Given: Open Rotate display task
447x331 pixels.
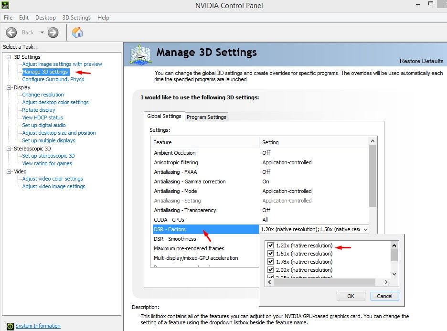Looking at the screenshot, I should (x=39, y=110).
